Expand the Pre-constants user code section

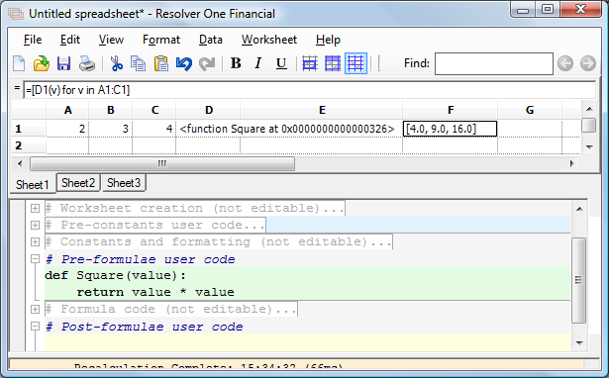pos(35,225)
